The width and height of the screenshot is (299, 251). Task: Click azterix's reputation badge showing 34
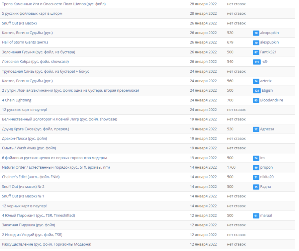[x=256, y=81]
